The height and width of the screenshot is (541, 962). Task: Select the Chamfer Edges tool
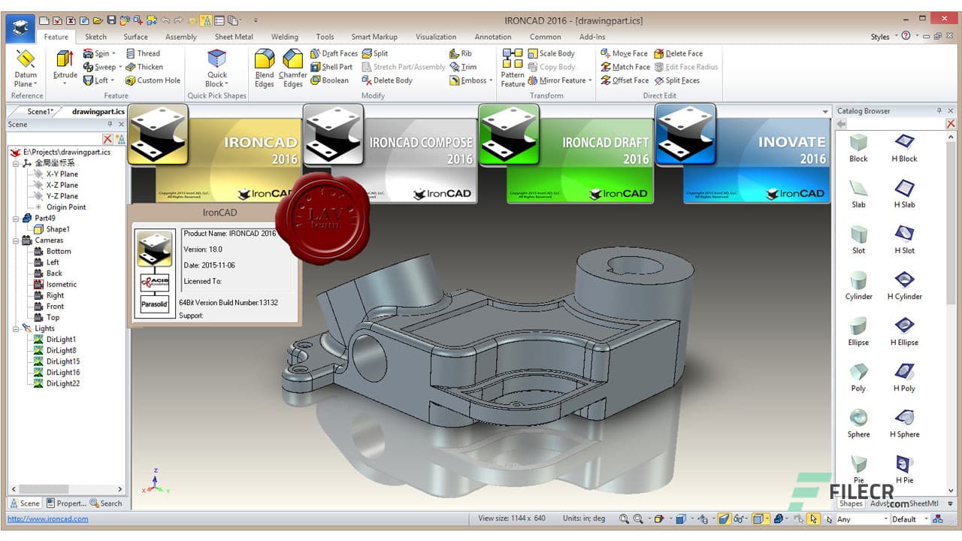coord(292,68)
